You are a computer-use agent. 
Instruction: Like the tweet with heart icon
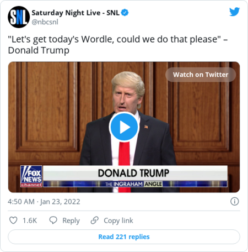(x=13, y=221)
